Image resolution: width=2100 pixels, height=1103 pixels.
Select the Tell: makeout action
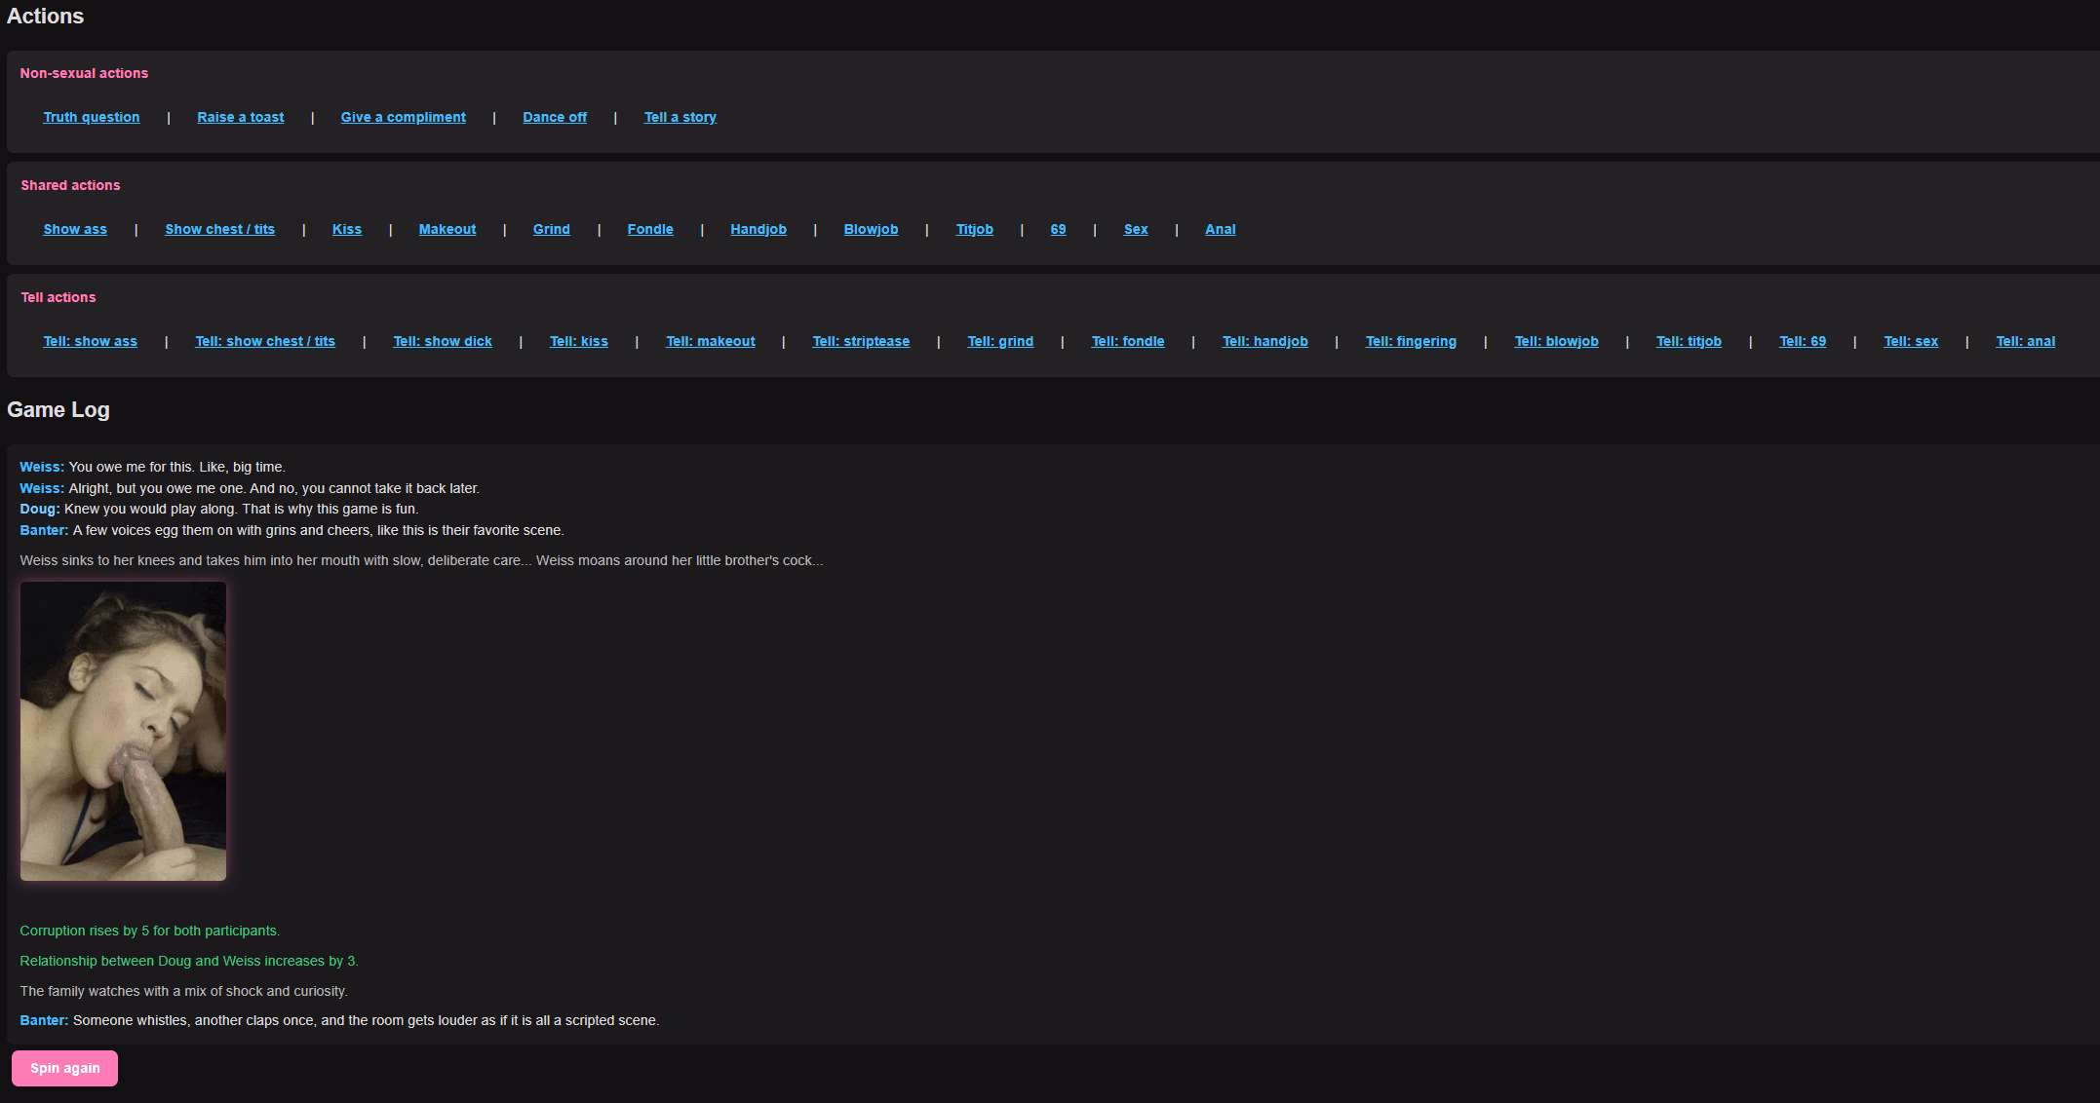click(x=711, y=341)
